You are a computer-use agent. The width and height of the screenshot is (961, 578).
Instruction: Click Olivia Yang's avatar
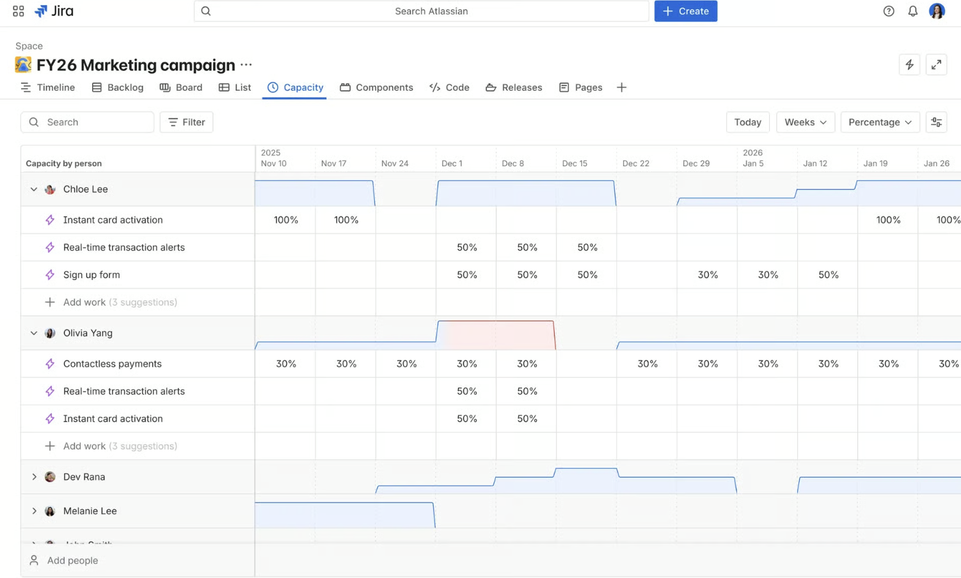tap(50, 333)
